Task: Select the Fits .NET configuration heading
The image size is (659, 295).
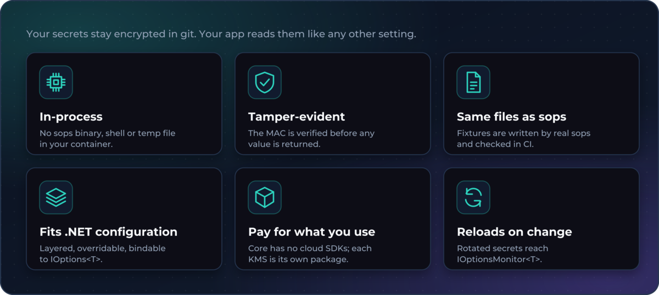Action: pos(108,232)
